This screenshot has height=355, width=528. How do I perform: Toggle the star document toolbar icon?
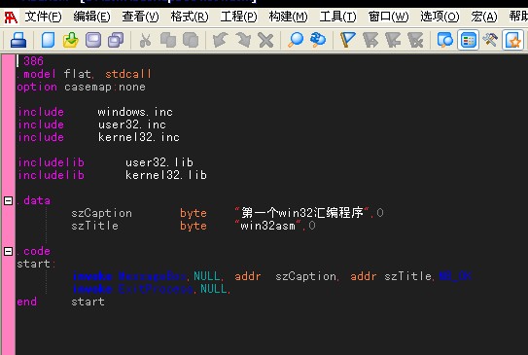512,40
